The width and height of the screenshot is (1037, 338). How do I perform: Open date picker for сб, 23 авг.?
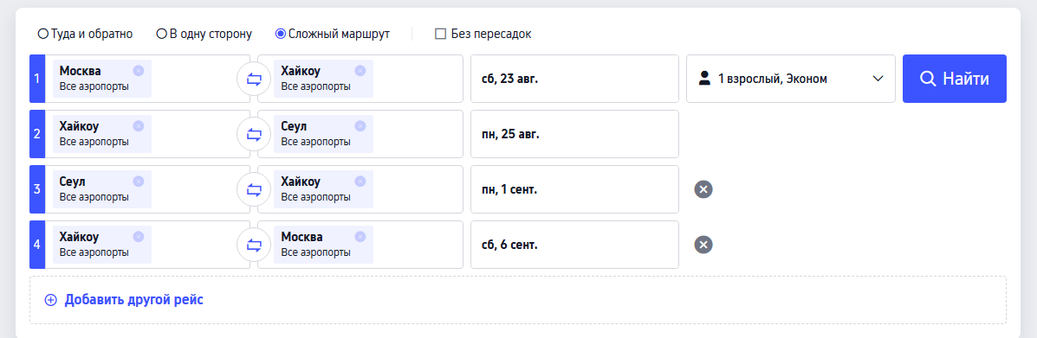coord(574,79)
